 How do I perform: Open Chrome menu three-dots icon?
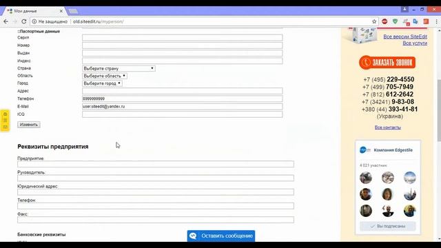click(436, 21)
